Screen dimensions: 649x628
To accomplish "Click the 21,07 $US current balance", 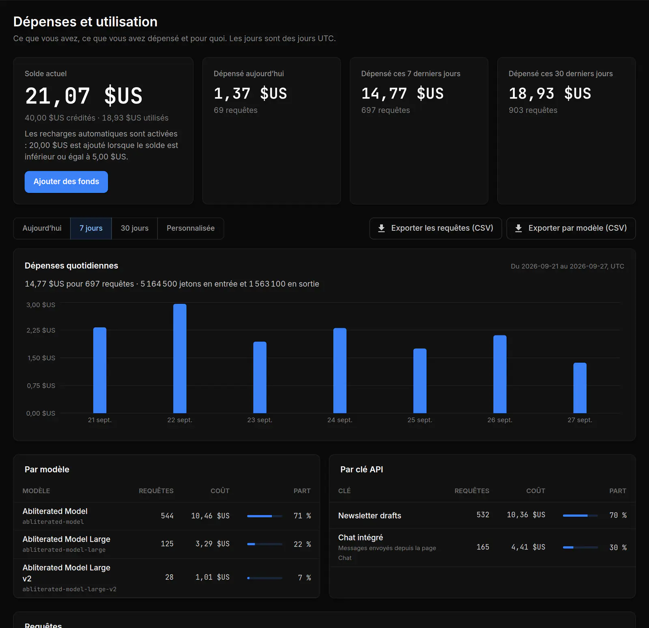I will click(84, 96).
